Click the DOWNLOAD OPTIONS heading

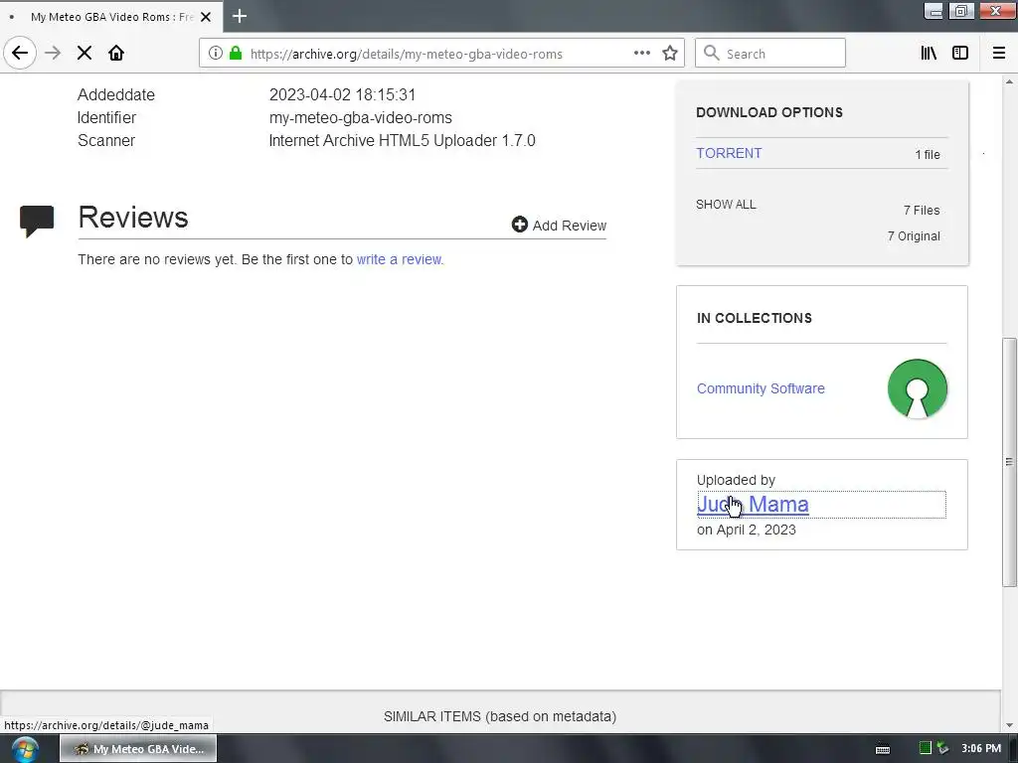pyautogui.click(x=769, y=112)
